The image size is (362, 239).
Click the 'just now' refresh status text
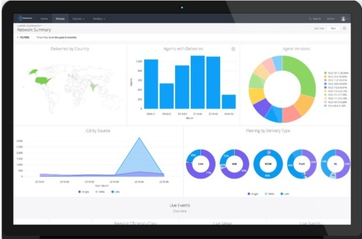click(319, 28)
